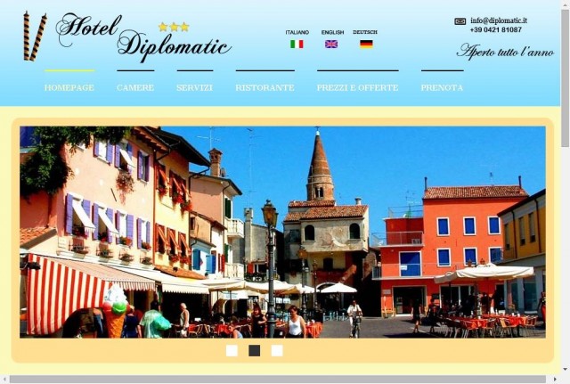The width and height of the screenshot is (570, 384).
Task: Open the HOMEPAGE menu item
Action: tap(69, 87)
